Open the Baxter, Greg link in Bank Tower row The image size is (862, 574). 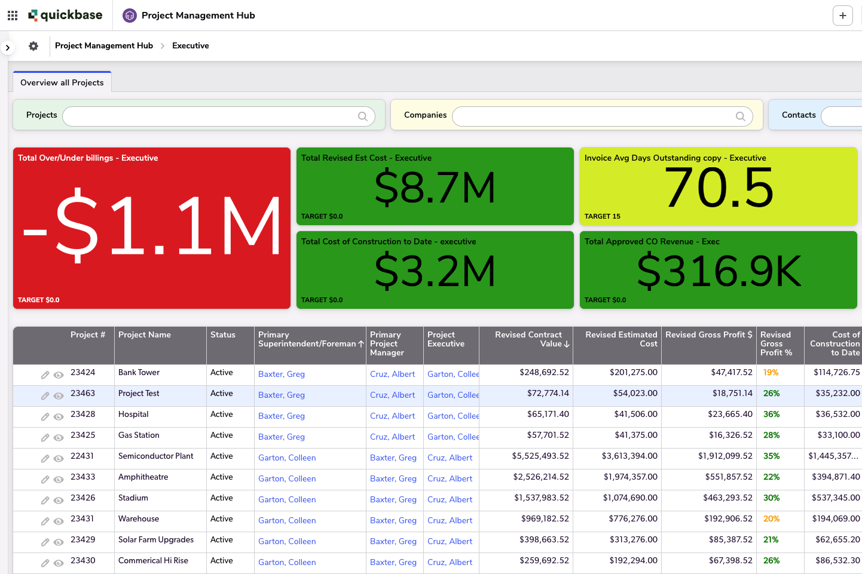tap(282, 375)
